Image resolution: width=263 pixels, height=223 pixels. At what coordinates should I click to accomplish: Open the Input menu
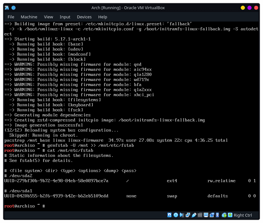click(65, 17)
